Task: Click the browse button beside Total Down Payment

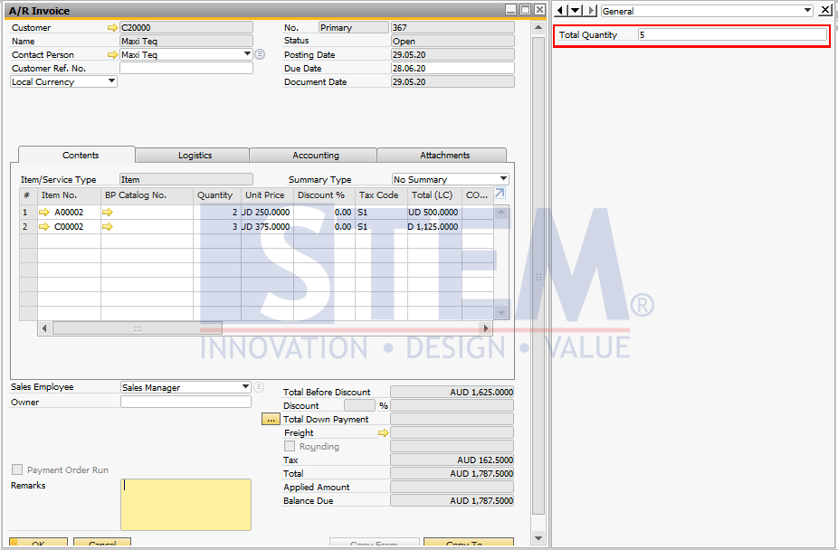Action: pos(270,419)
